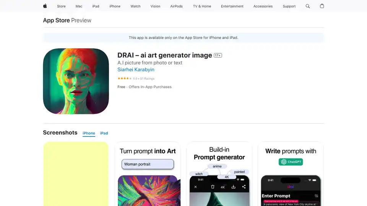The width and height of the screenshot is (367, 206).
Task: Click the trash icon in phone screenshot
Action: [213, 187]
